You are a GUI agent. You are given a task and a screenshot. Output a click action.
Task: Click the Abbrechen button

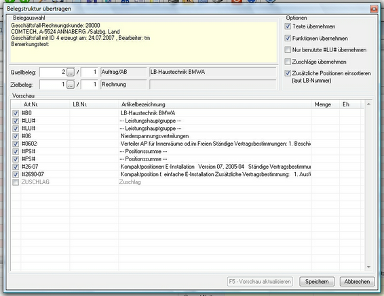pyautogui.click(x=357, y=282)
